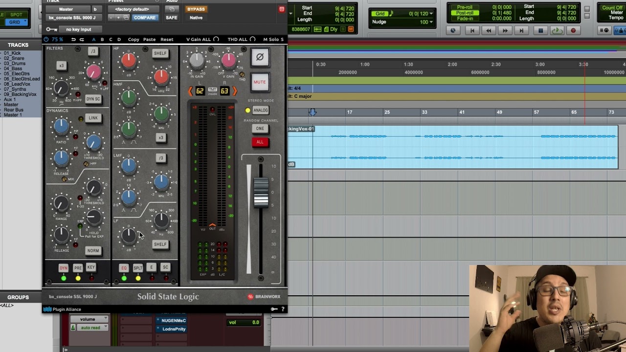Click the plugin output fader cap
The height and width of the screenshot is (352, 626).
(x=261, y=192)
